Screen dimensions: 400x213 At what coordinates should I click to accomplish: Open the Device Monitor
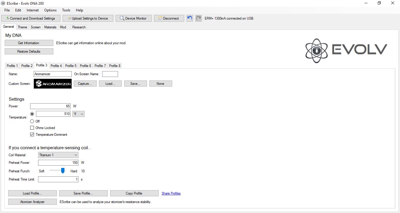[133, 18]
